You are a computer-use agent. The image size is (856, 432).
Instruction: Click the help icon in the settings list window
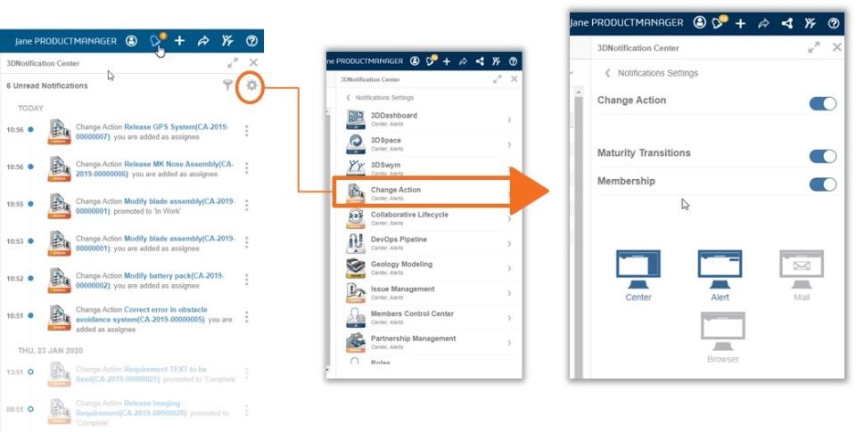coord(513,61)
